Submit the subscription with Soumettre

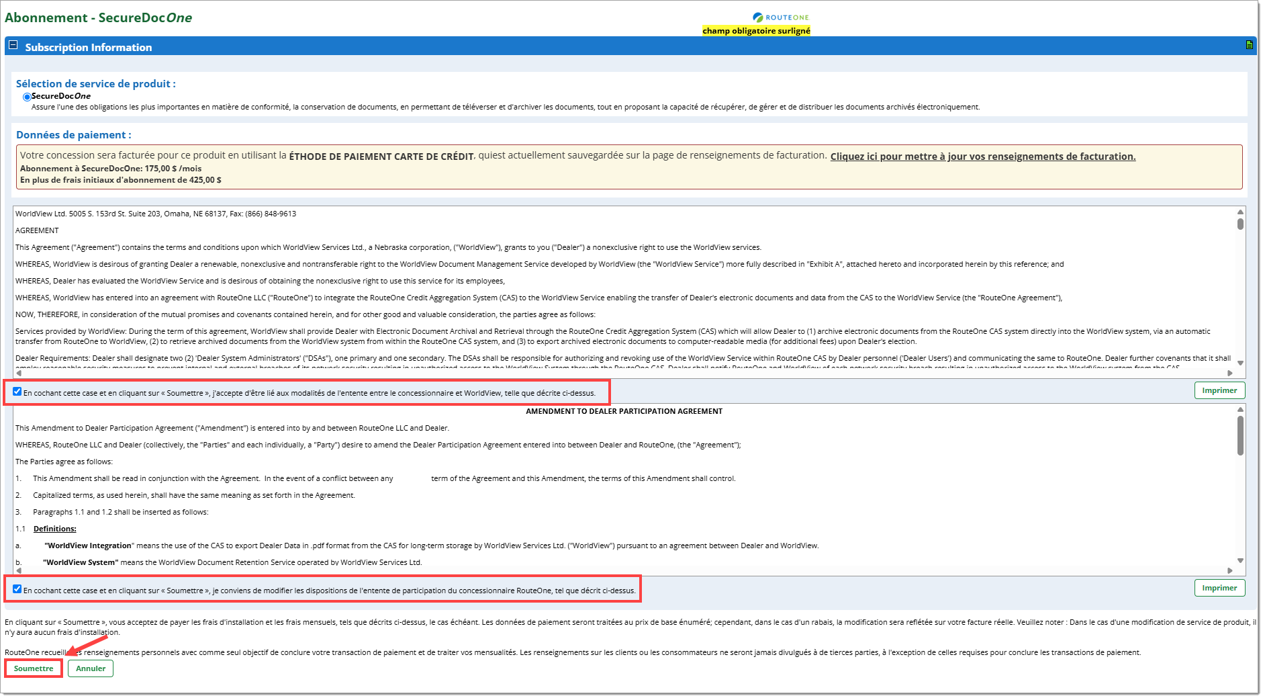pyautogui.click(x=34, y=668)
